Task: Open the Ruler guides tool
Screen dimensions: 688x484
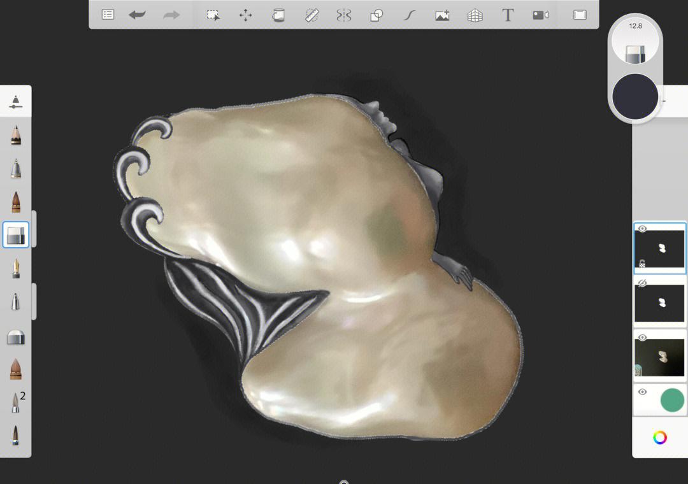Action: (x=312, y=15)
